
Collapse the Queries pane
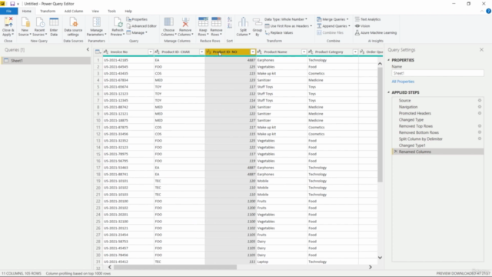(88, 49)
